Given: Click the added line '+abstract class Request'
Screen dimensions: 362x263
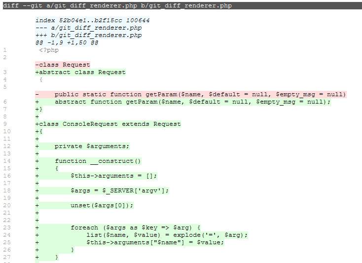Looking at the screenshot, I should [x=80, y=72].
